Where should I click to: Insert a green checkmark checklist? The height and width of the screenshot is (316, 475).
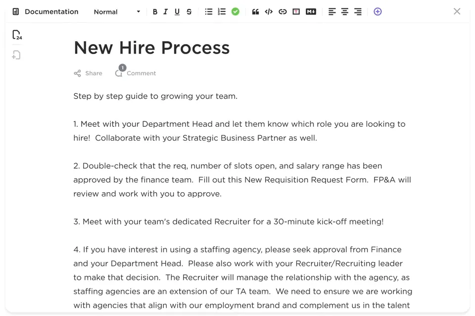pyautogui.click(x=236, y=12)
